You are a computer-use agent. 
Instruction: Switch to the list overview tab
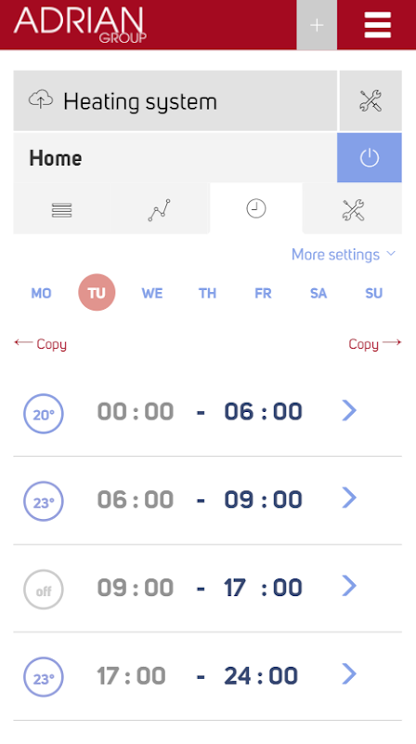click(61, 210)
